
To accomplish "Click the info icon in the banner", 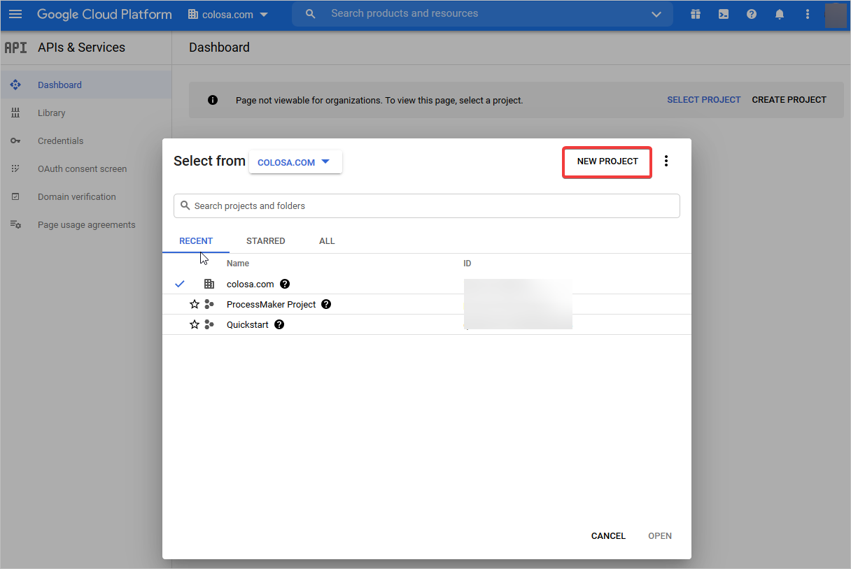I will 213,100.
